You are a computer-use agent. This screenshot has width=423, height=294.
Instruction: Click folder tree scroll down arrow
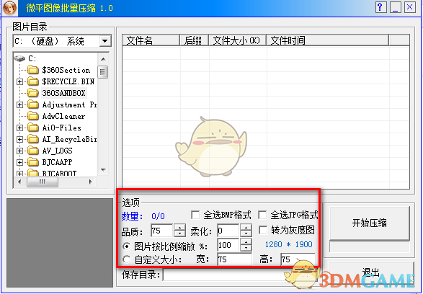(103, 170)
